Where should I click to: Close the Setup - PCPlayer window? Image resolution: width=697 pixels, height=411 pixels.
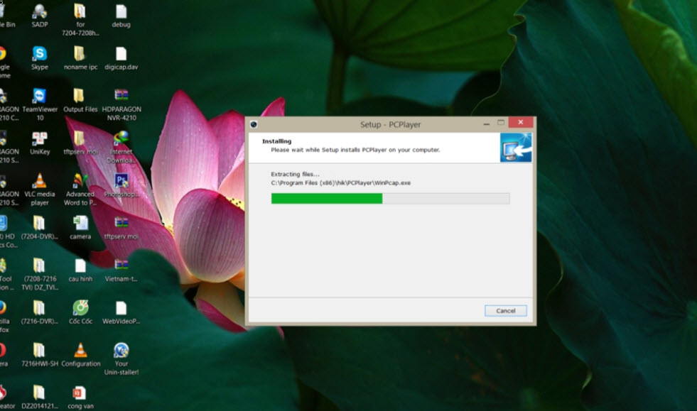pos(521,123)
